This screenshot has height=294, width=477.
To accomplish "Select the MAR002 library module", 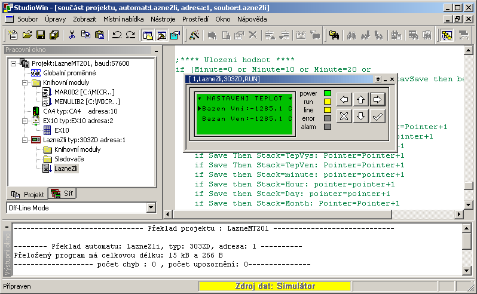I will 84,92.
